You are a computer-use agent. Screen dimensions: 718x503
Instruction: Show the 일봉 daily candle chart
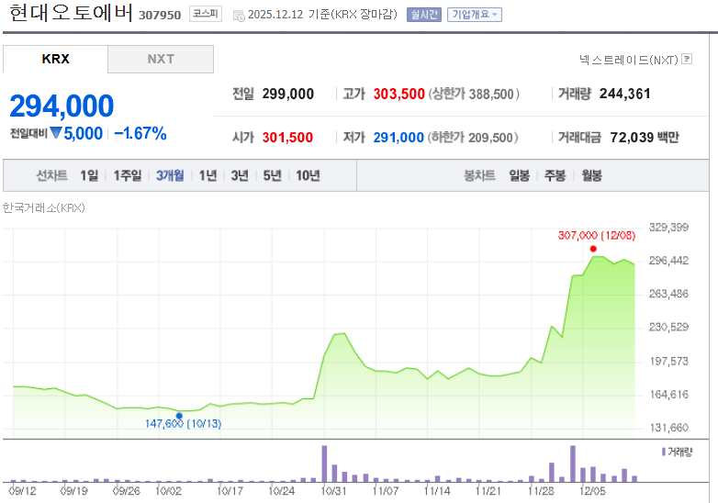click(520, 175)
